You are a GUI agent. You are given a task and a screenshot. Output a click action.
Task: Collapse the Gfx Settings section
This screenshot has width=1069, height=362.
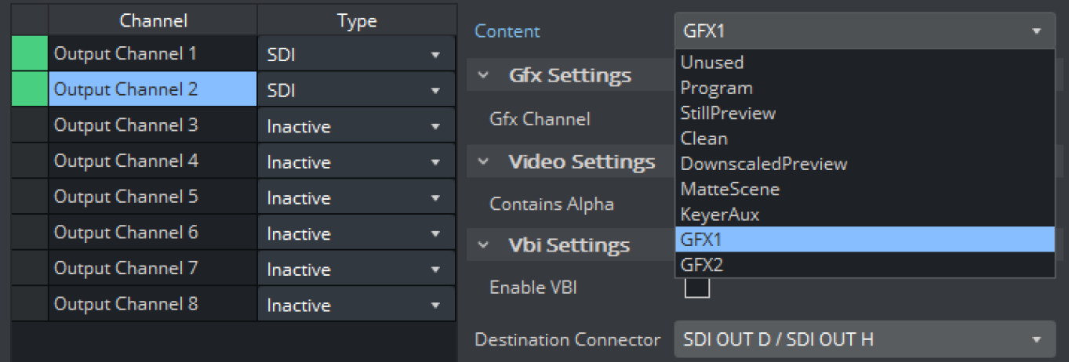click(x=484, y=76)
